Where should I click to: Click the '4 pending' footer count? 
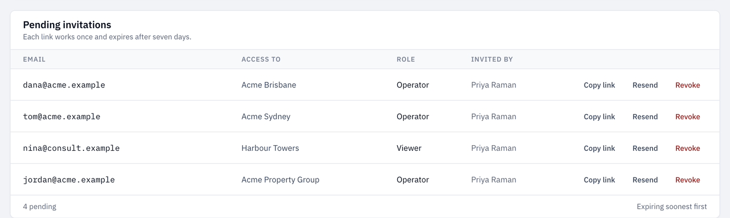click(x=40, y=207)
